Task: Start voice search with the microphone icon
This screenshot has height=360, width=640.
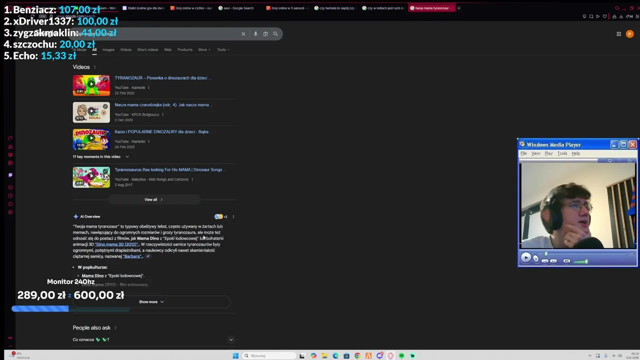Action: tap(255, 34)
